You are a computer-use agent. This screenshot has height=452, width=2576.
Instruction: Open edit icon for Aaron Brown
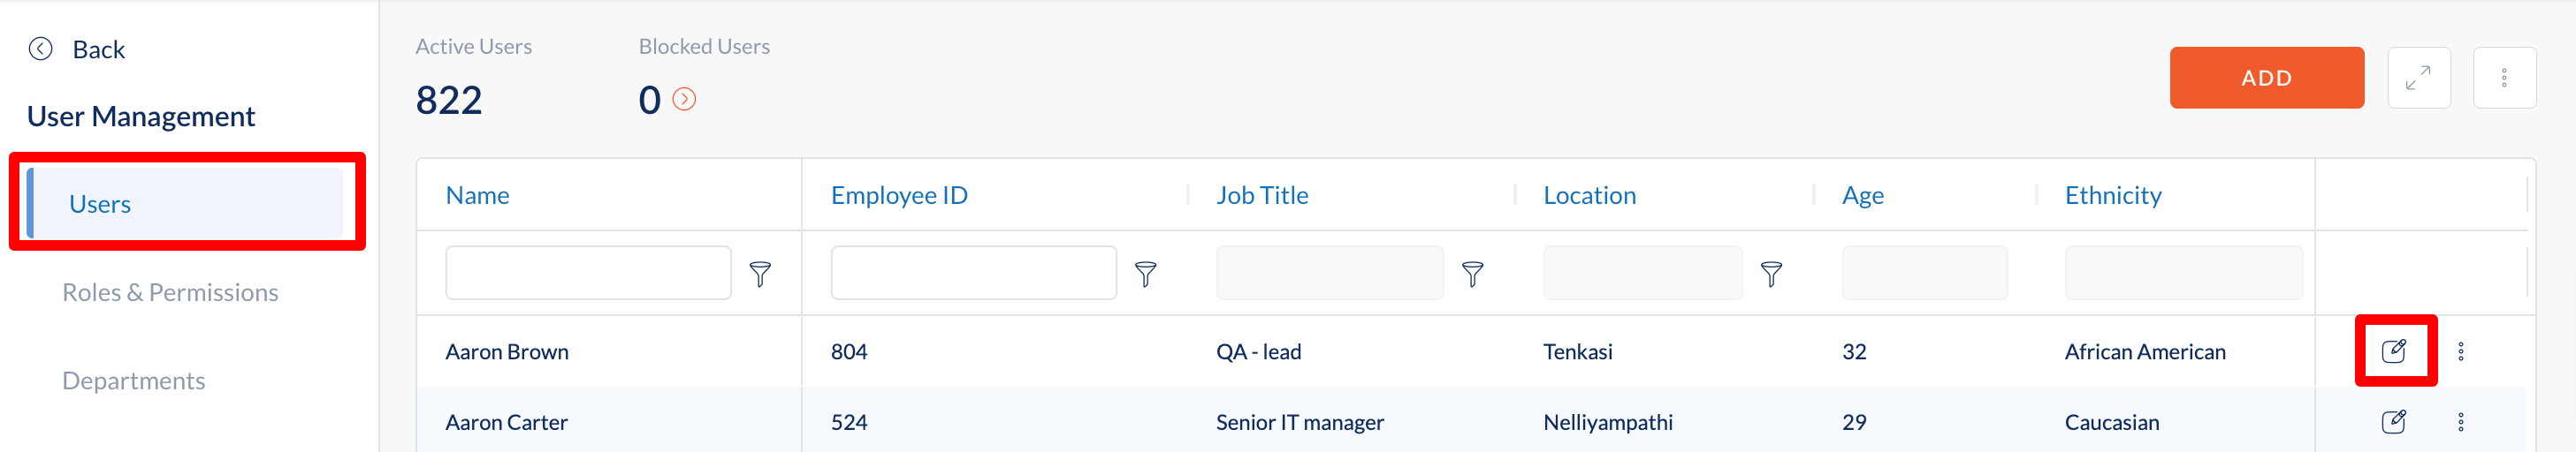pos(2393,351)
